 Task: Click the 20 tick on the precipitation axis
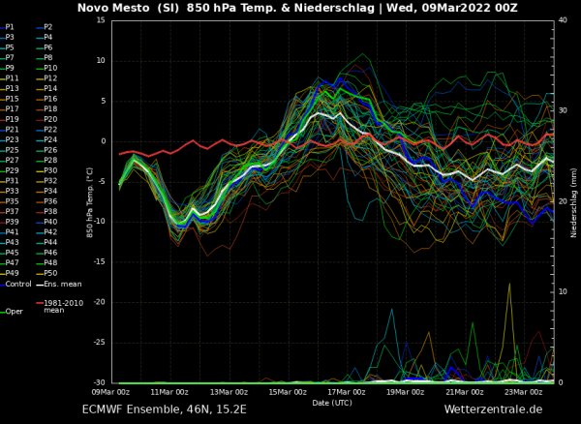563,201
